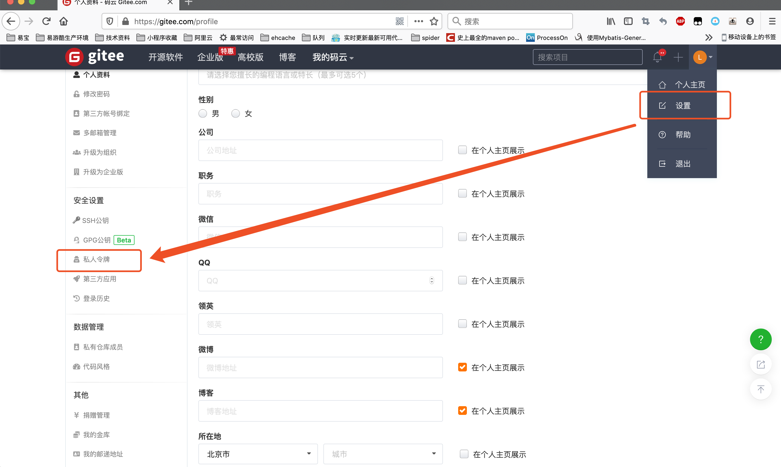Click the Gitee logo in header
Image resolution: width=781 pixels, height=467 pixels.
coord(95,57)
